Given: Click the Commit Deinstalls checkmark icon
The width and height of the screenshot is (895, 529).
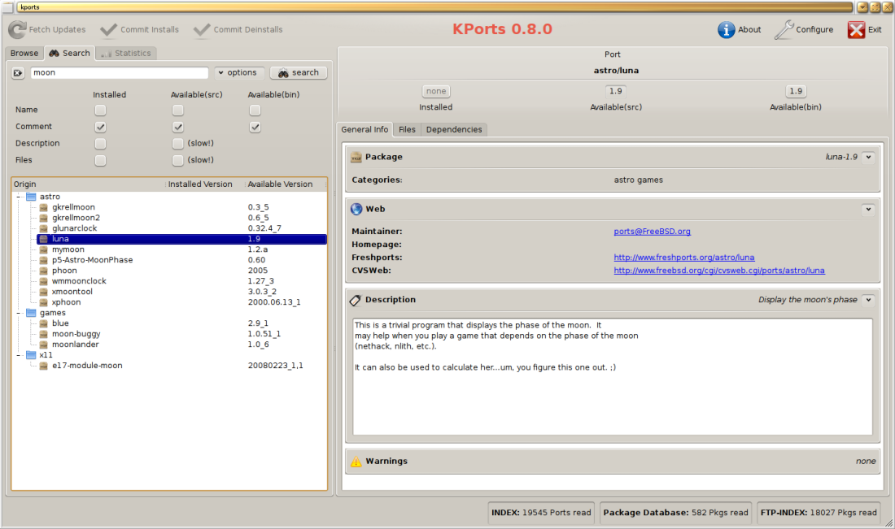Looking at the screenshot, I should click(x=202, y=29).
